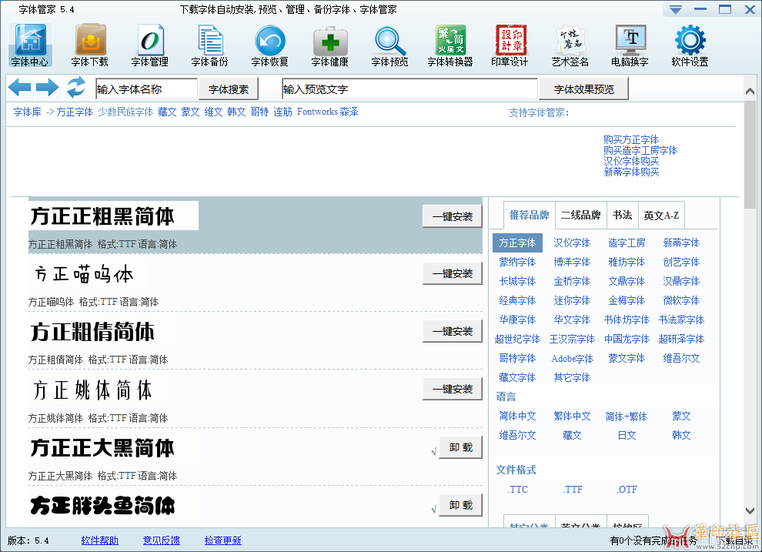Filter by .OTF file format
This screenshot has width=762, height=552.
[627, 490]
